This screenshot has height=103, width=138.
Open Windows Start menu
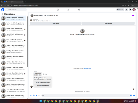click(41, 101)
